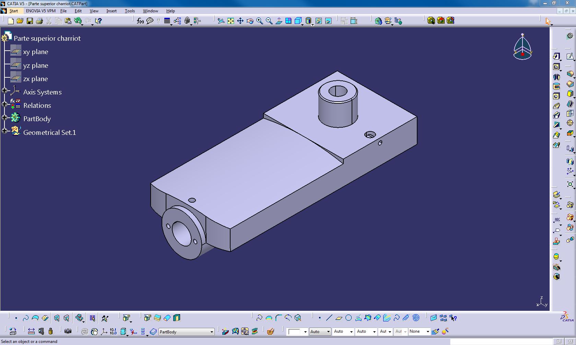Open the Formula f(x) tool
Image resolution: width=576 pixels, height=345 pixels.
pos(140,21)
